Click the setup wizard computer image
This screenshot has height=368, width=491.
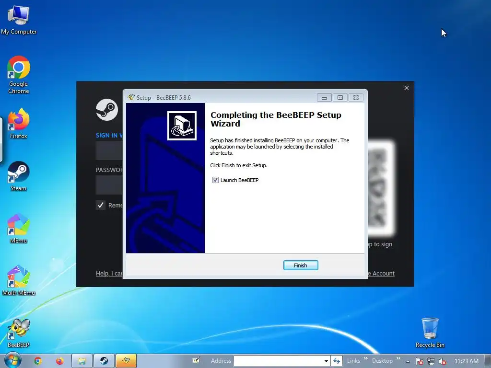pos(182,126)
